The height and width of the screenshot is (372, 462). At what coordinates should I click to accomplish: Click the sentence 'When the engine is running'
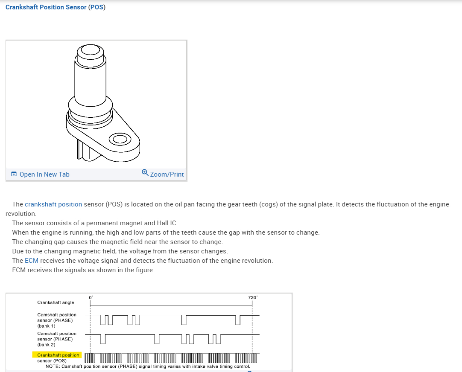click(x=166, y=232)
